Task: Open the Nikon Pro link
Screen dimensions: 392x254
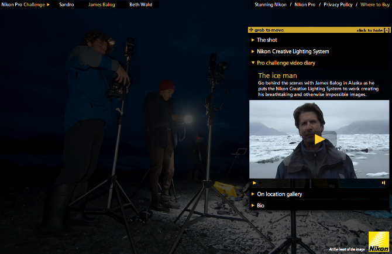Action: (x=305, y=5)
